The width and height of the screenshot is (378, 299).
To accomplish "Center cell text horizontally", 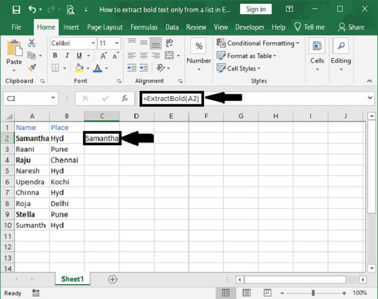I will click(x=144, y=55).
